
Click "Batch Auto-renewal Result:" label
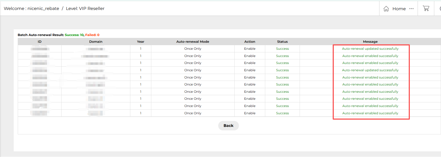[x=41, y=35]
